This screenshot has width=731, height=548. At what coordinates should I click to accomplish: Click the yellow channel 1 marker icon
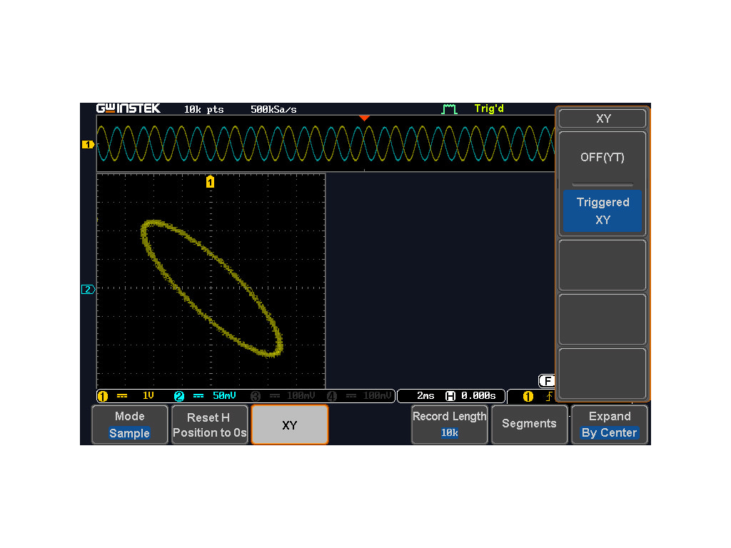coord(87,144)
